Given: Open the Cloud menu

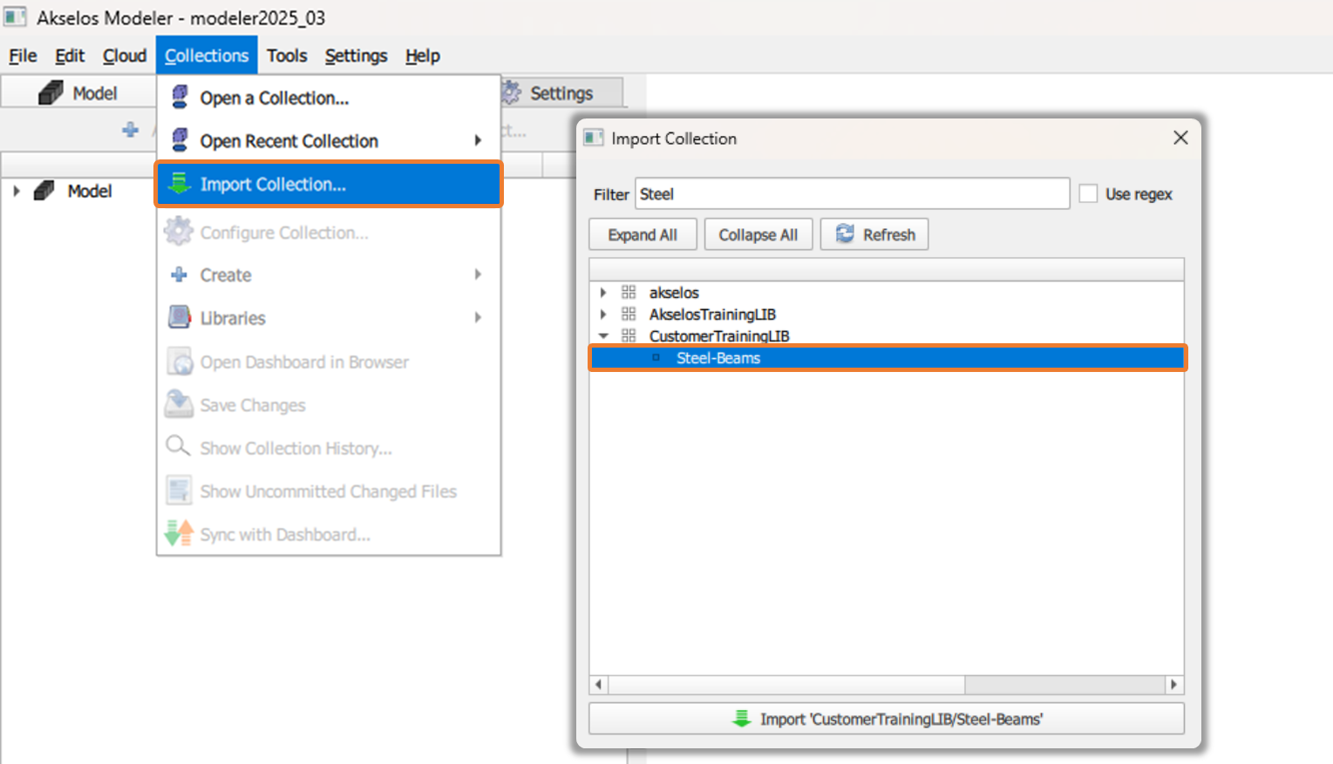Looking at the screenshot, I should click(125, 56).
